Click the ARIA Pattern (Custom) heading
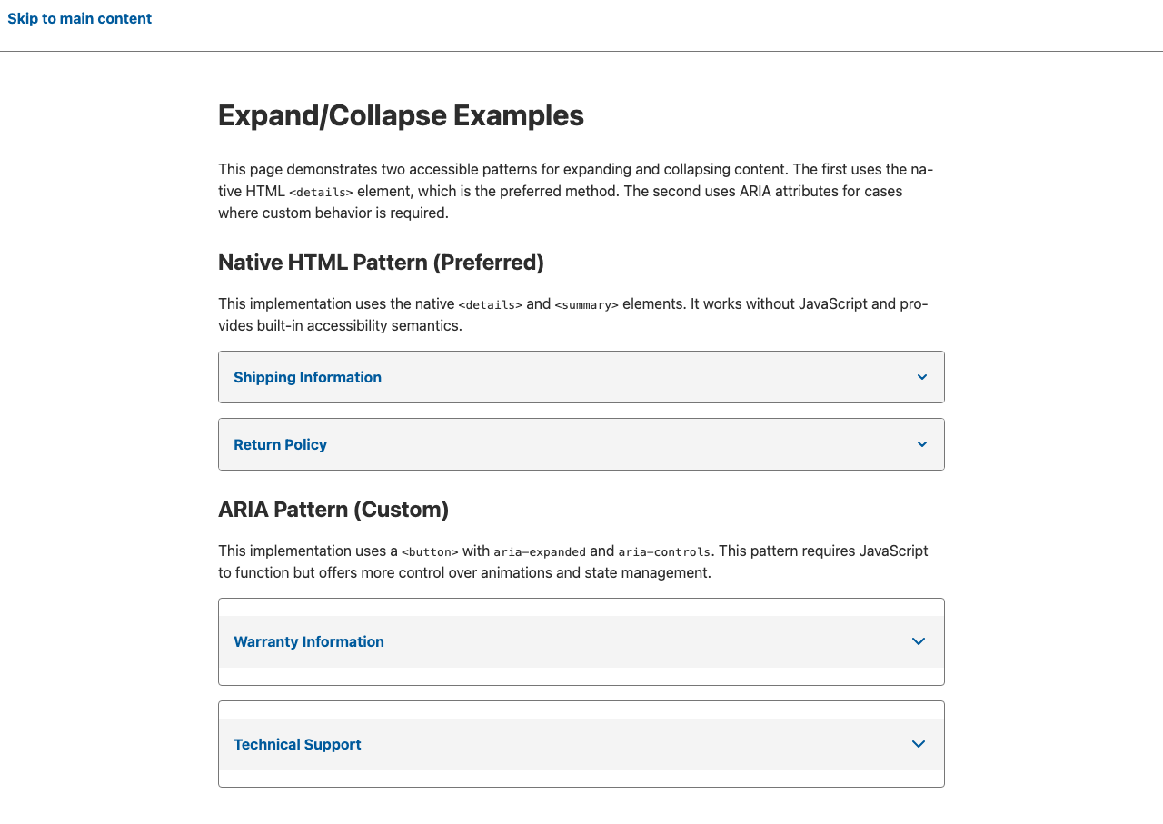The width and height of the screenshot is (1163, 824). (333, 510)
